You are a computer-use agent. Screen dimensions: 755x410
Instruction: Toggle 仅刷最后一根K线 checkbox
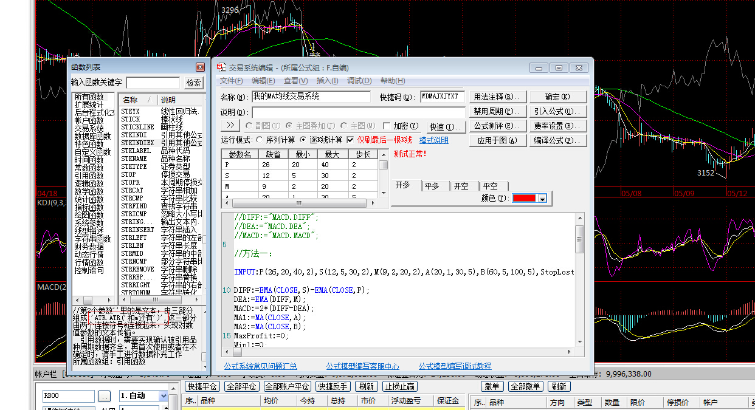(350, 140)
